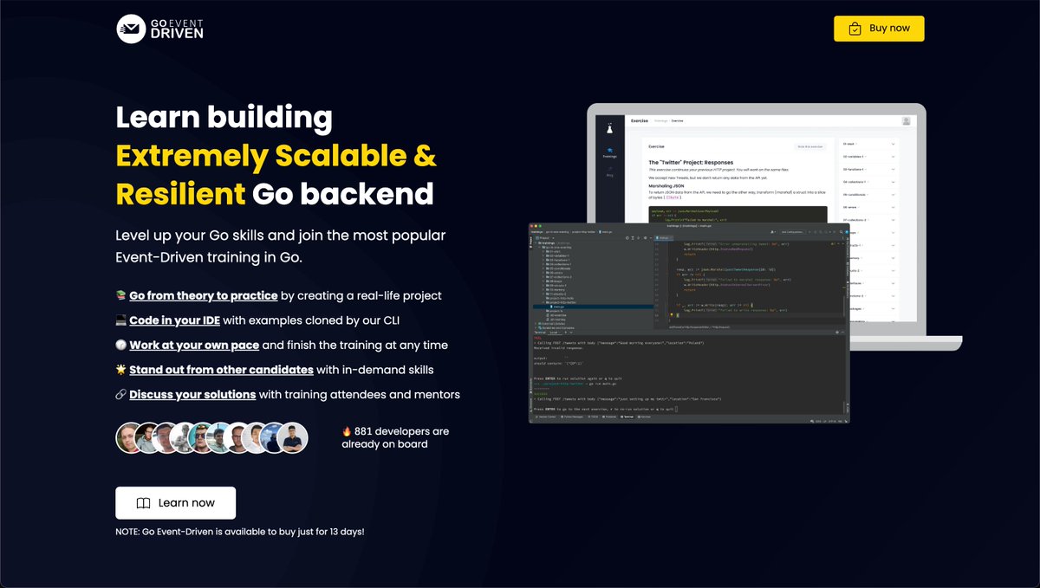
Task: Click the avatar of developer with crossed arms
Action: point(294,438)
